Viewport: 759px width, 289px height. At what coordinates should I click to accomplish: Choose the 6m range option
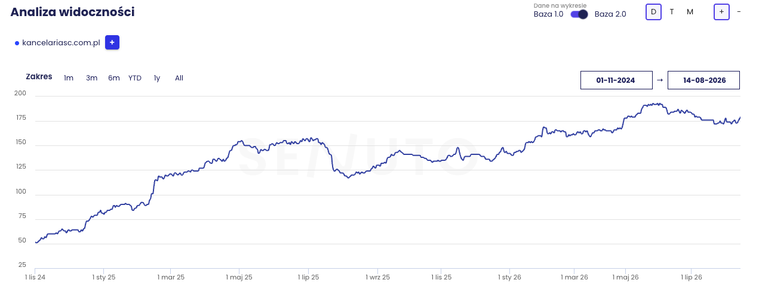(x=114, y=78)
